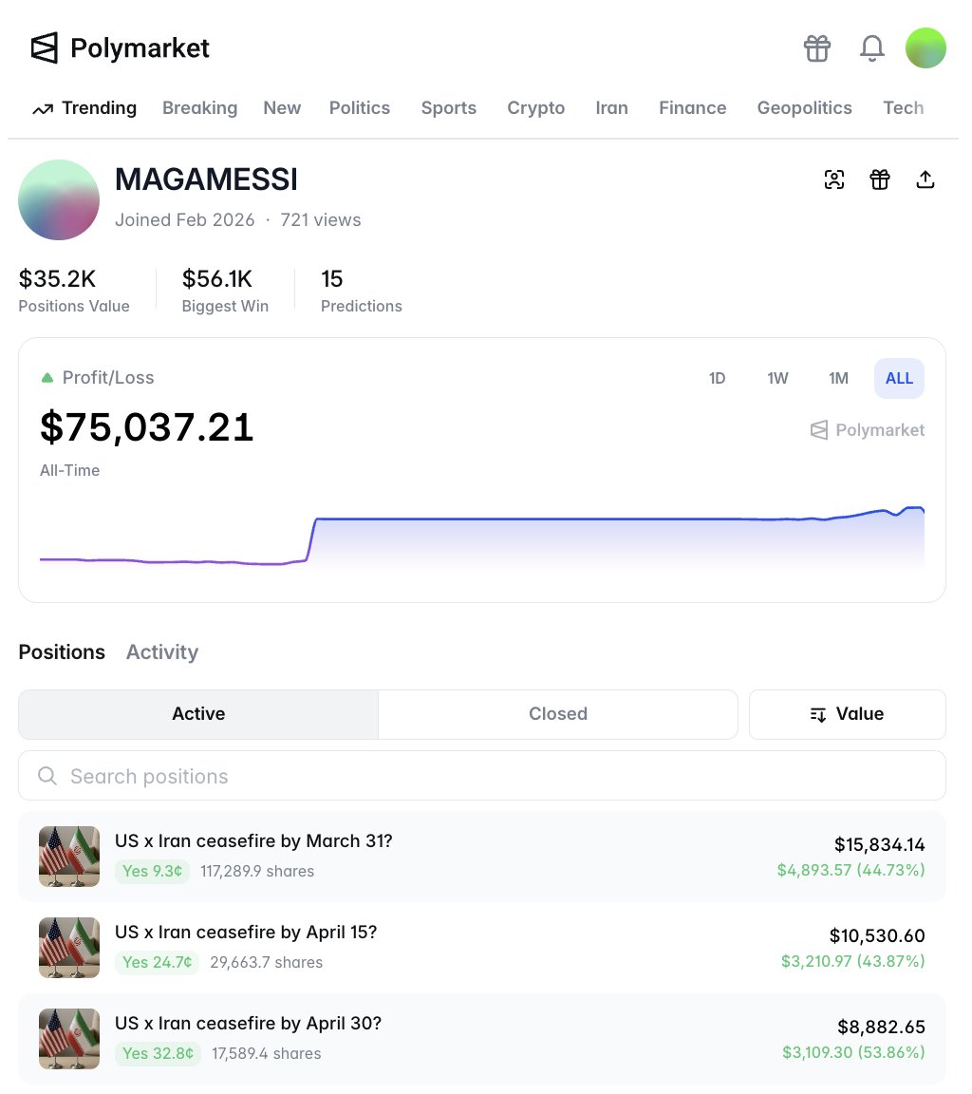Click the magnifier icon in the positions search
972x1094 pixels.
[x=47, y=776]
